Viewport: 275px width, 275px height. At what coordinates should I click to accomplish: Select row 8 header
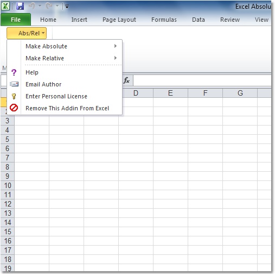[x=7, y=167]
